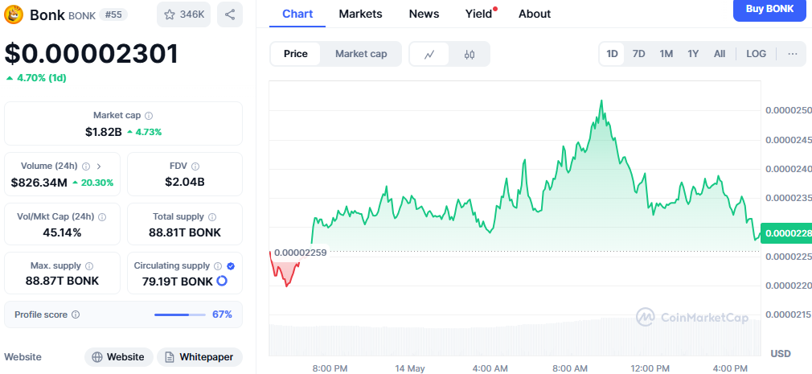
Task: Click the $1.82B market cap value
Action: (104, 132)
